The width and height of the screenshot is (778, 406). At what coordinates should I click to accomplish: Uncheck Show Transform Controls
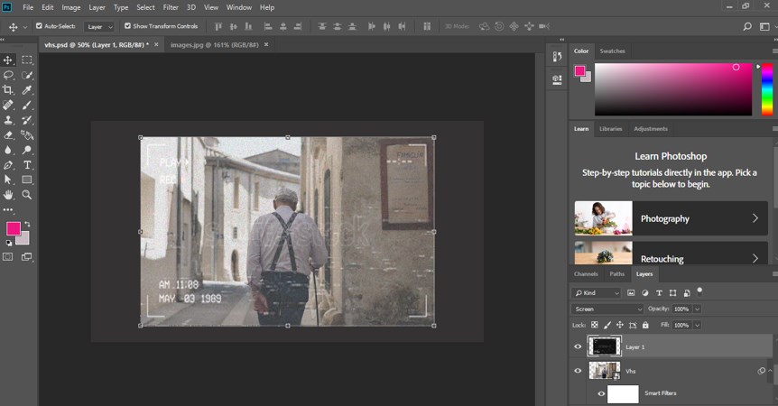point(127,26)
